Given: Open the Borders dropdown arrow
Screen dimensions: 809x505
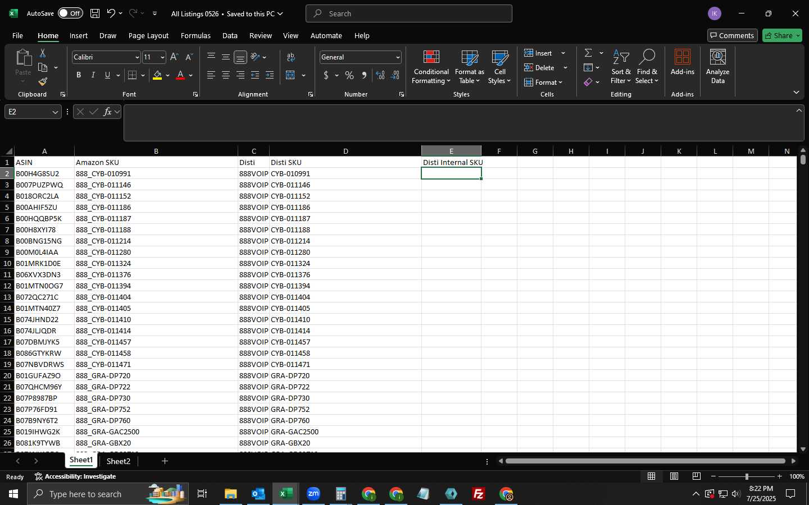Looking at the screenshot, I should 143,75.
